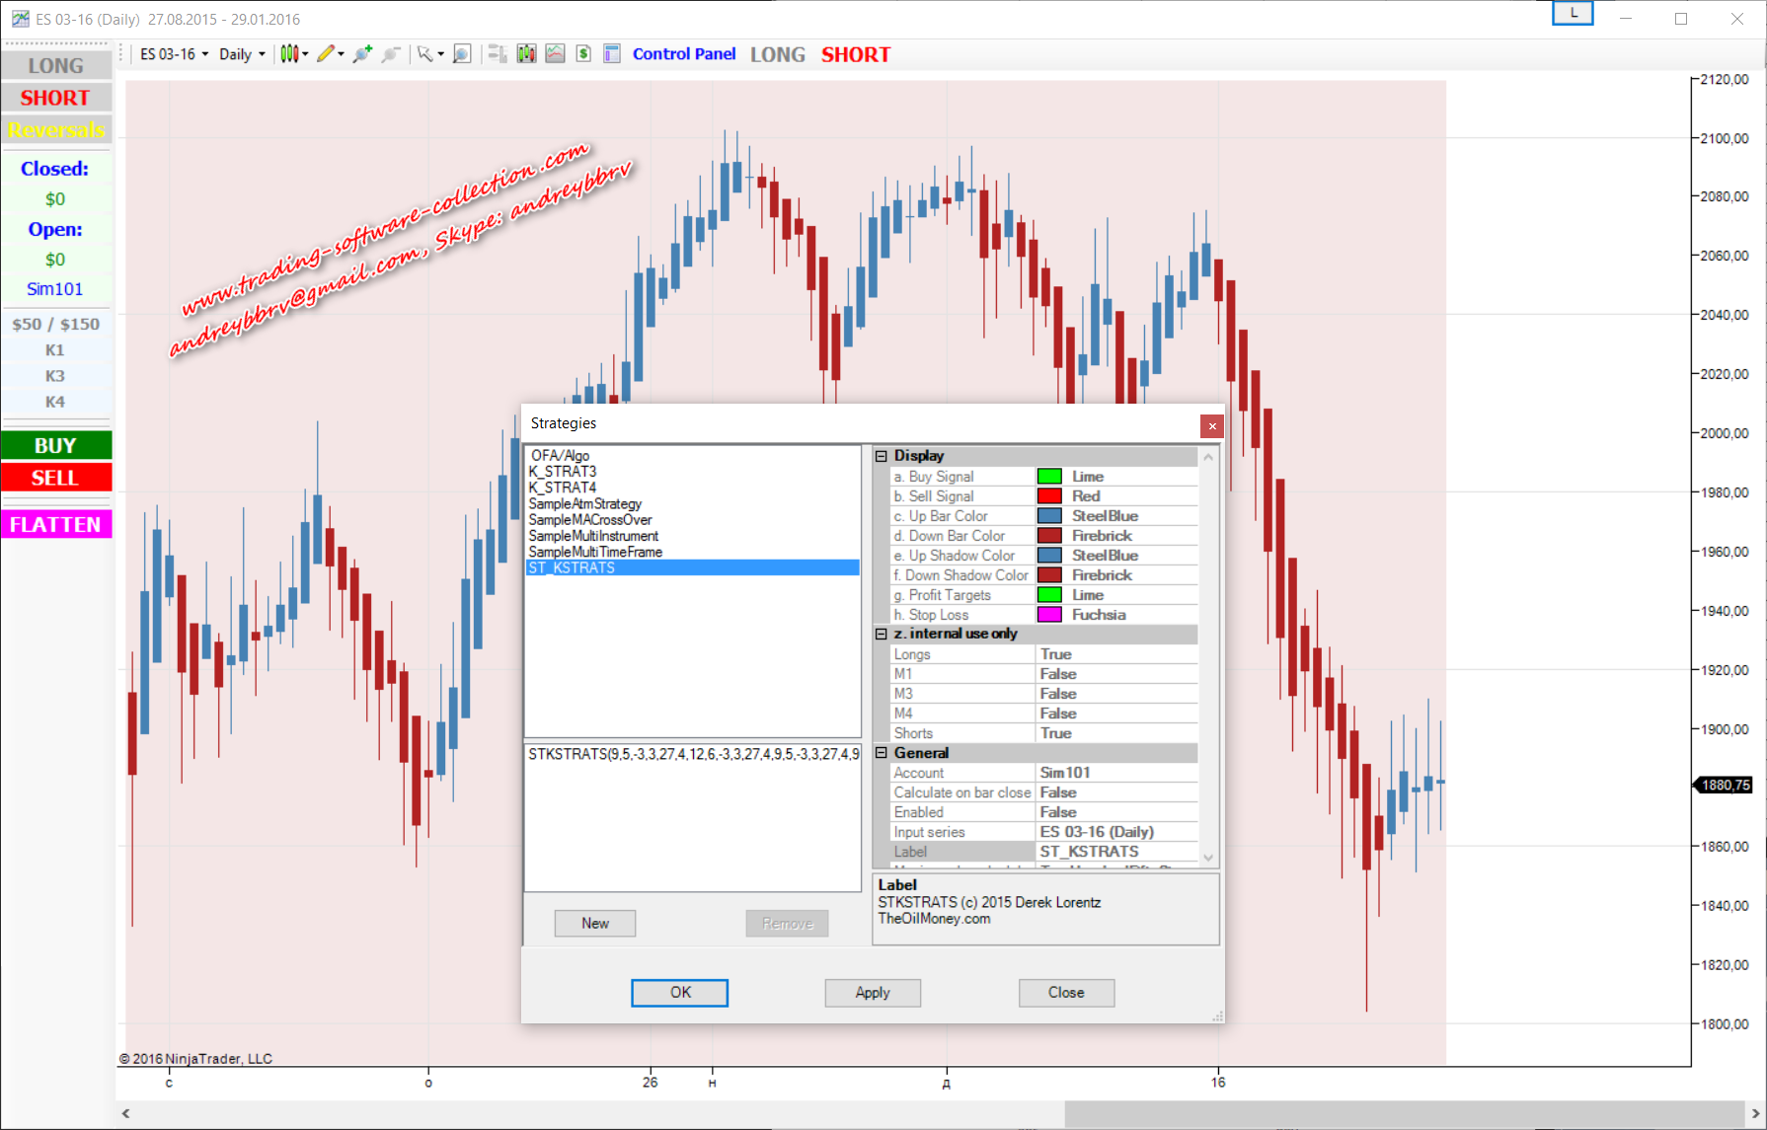Open the ES 03-16 instrument dropdown
1767x1130 pixels.
coord(174,54)
